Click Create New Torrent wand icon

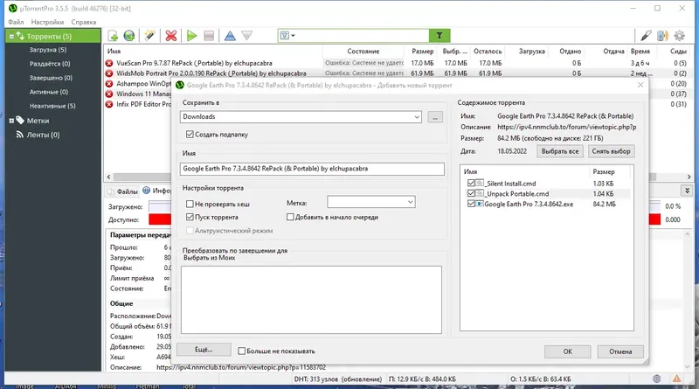pos(149,36)
